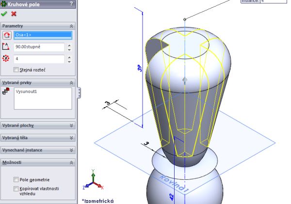This screenshot has width=291, height=204.
Task: Check Kopírovat vlastnosti vzhledu option
Action: (x=16, y=189)
